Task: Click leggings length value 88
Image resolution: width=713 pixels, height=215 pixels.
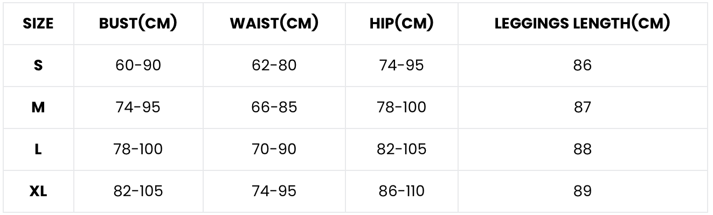Action: point(583,149)
